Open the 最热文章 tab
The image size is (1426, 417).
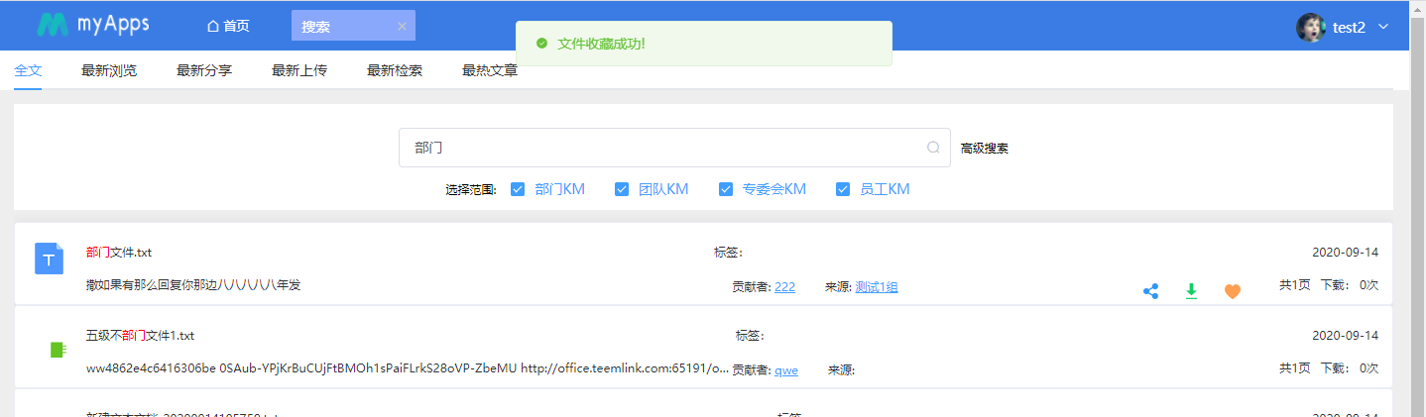tap(490, 70)
